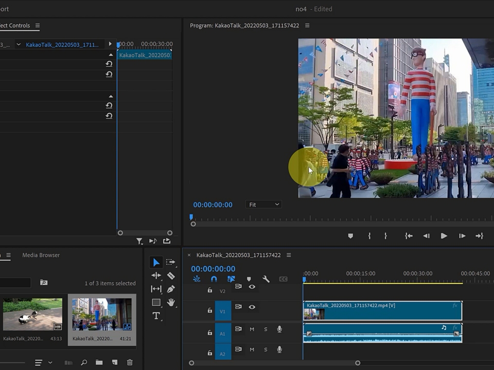Click the filter properties funnel icon
494x370 pixels.
tap(139, 241)
